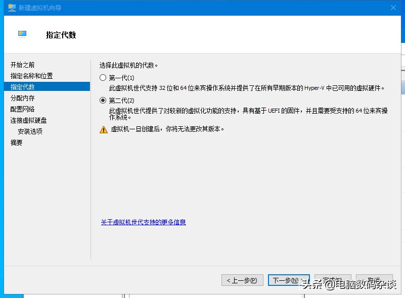Select the 第二代(2) radio button
The image size is (405, 298).
103,99
